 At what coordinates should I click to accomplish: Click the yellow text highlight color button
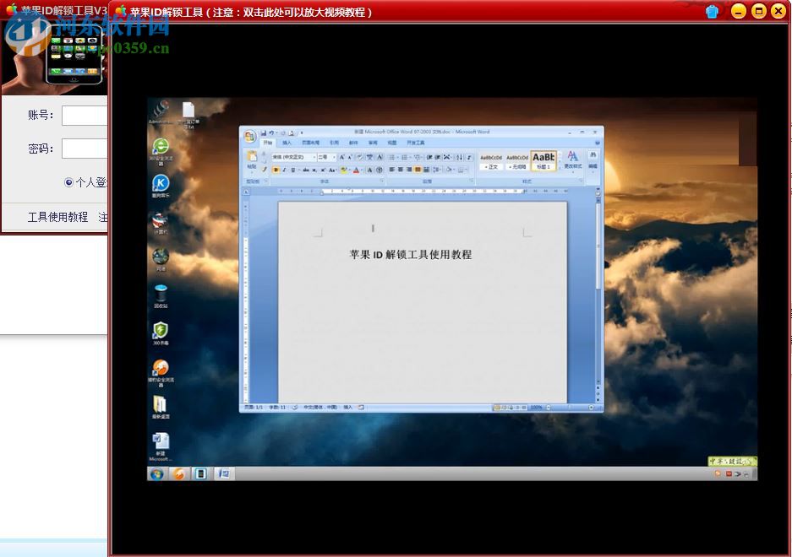click(x=344, y=170)
